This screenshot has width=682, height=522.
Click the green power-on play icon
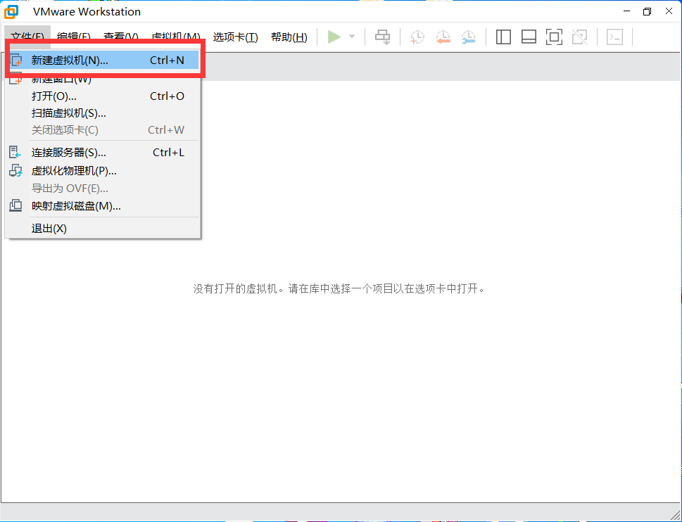[334, 37]
